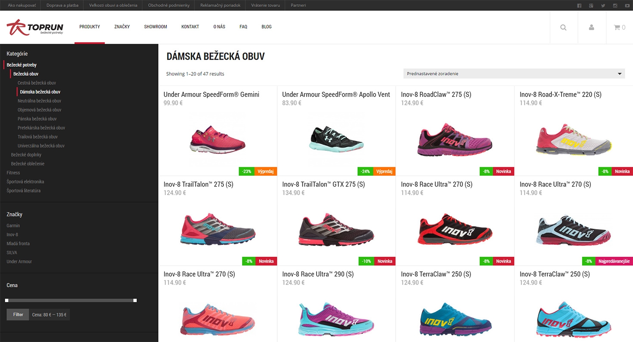The image size is (633, 342).
Task: Open 'Ako nakupovať' link
Action: (22, 6)
